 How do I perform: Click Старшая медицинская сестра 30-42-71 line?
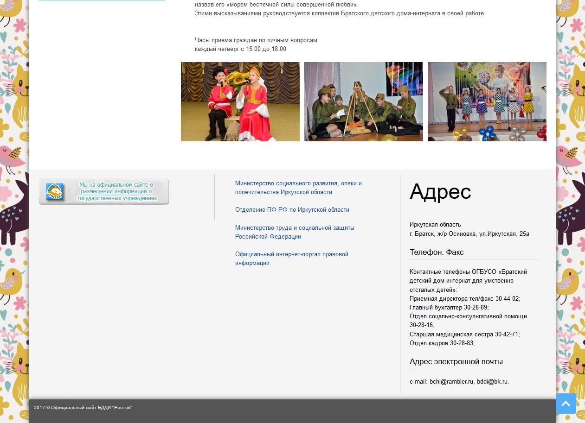pyautogui.click(x=465, y=335)
